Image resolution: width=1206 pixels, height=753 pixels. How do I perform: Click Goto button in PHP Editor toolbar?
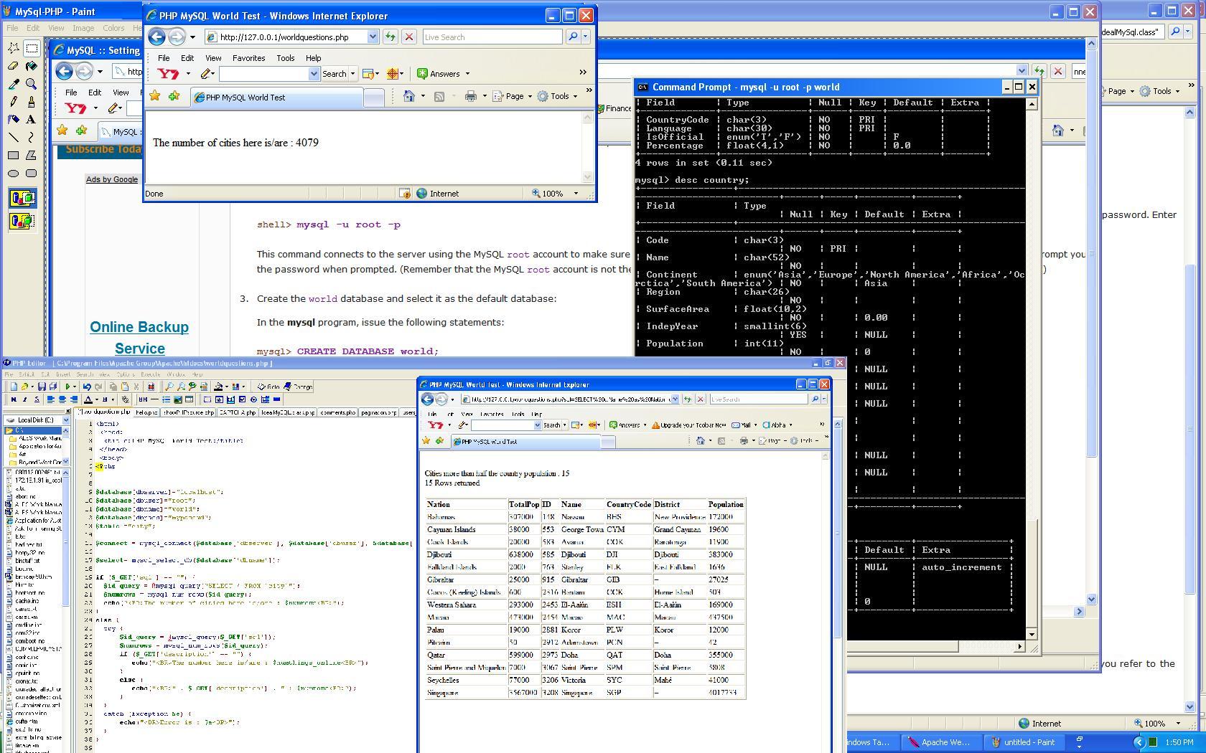(x=268, y=387)
